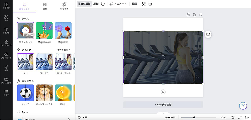Click ページを追加 add page button
Viewport: 251px width, 120px height.
[x=163, y=105]
